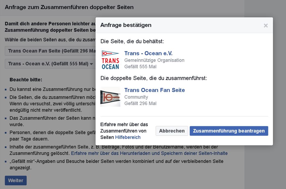Image resolution: width=286 pixels, height=189 pixels.
Task: Click the text Gemeinnützige Organisation
Action: click(x=154, y=60)
